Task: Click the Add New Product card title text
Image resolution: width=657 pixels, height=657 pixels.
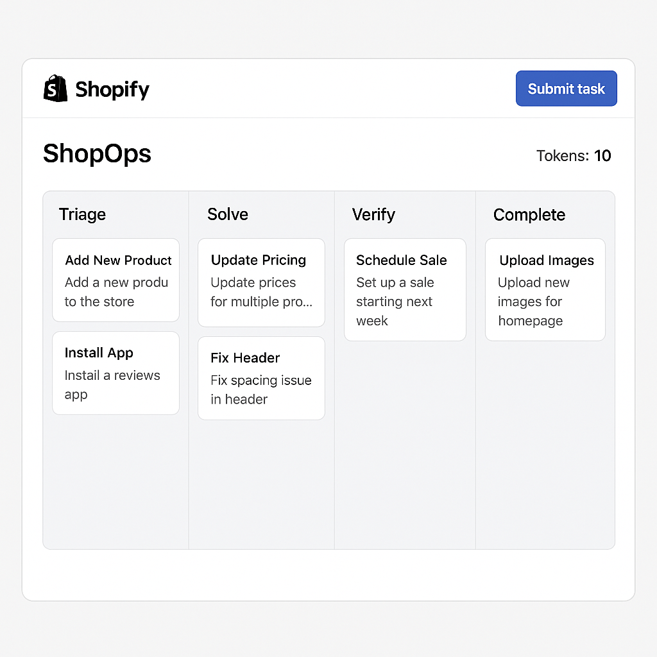Action: click(117, 260)
